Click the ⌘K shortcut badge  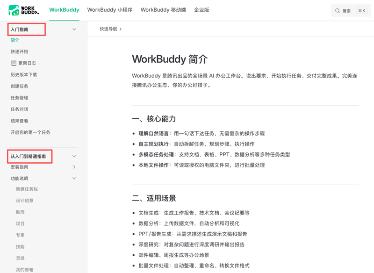[x=362, y=10]
